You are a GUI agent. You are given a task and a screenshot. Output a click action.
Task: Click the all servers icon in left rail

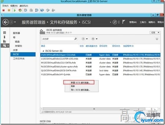(4, 41)
